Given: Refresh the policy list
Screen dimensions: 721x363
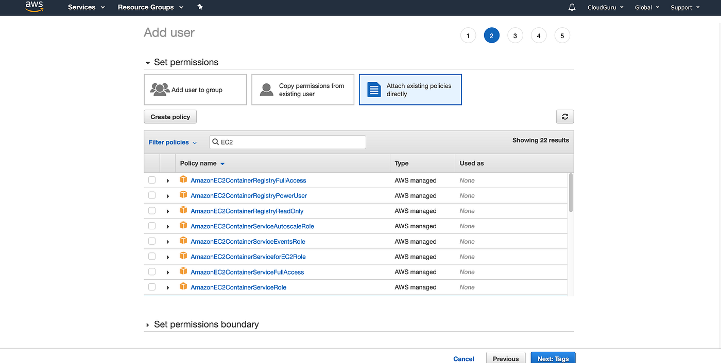Looking at the screenshot, I should click(x=564, y=116).
